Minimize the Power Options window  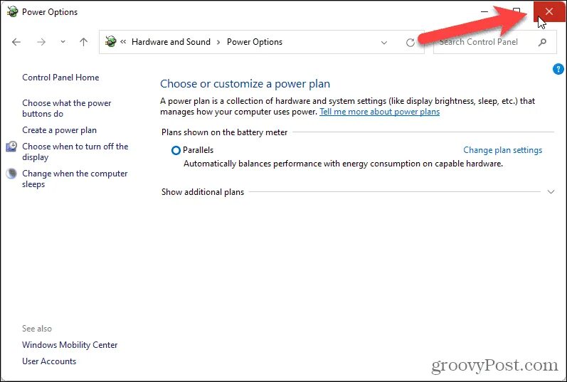point(484,11)
